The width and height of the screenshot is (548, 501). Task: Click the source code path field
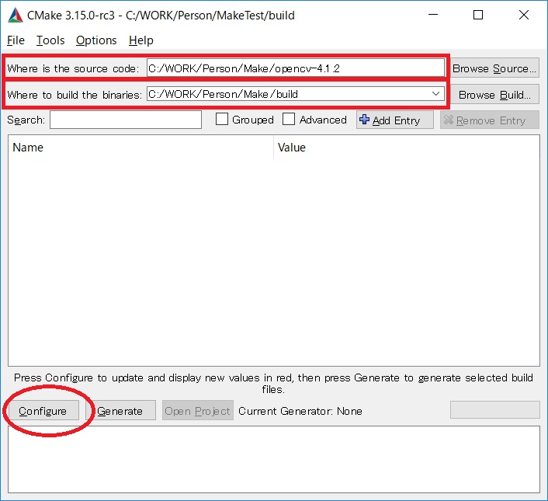coord(295,68)
